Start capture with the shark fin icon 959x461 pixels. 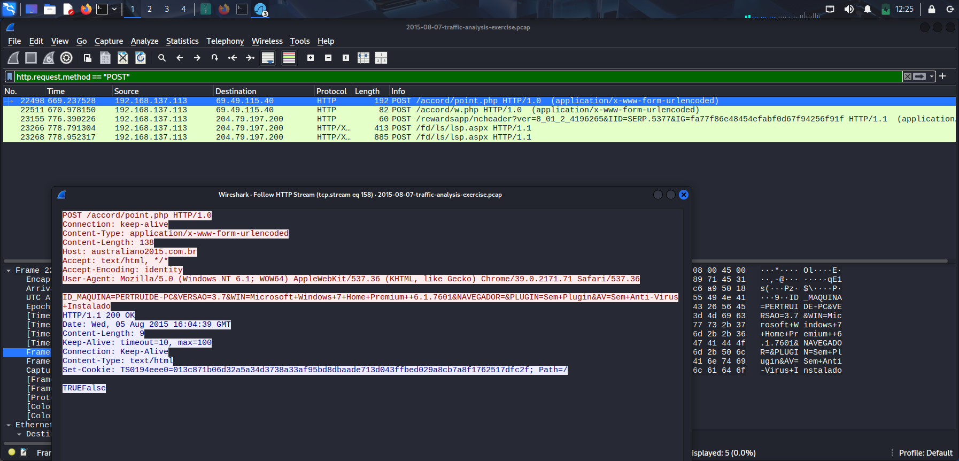click(14, 58)
